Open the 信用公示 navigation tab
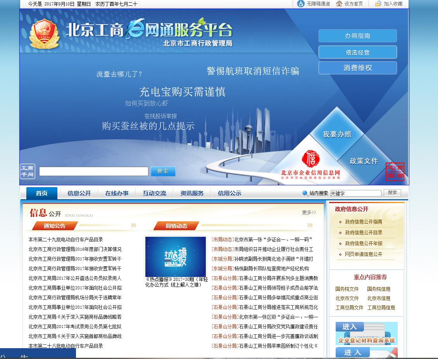This screenshot has width=438, height=359. 228,193
